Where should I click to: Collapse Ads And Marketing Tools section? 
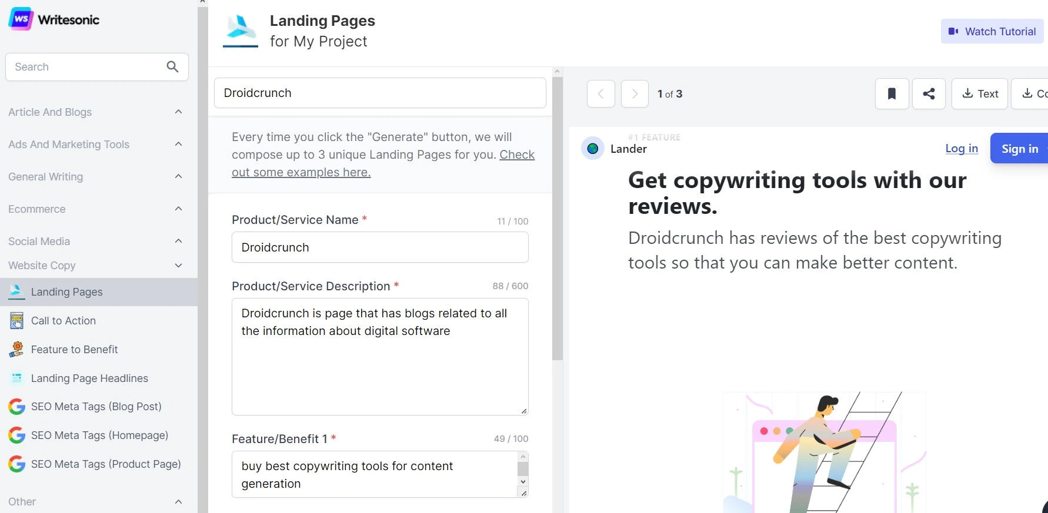[178, 144]
